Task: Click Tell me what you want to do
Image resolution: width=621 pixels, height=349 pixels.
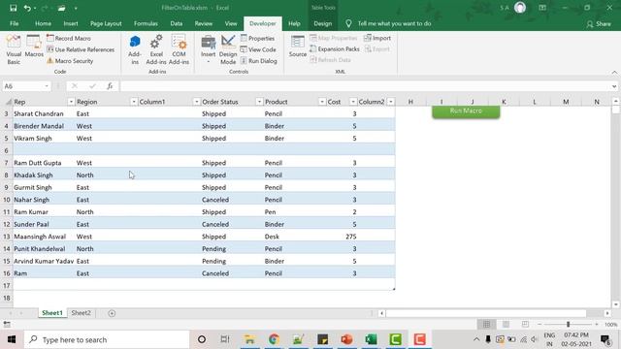Action: (394, 23)
